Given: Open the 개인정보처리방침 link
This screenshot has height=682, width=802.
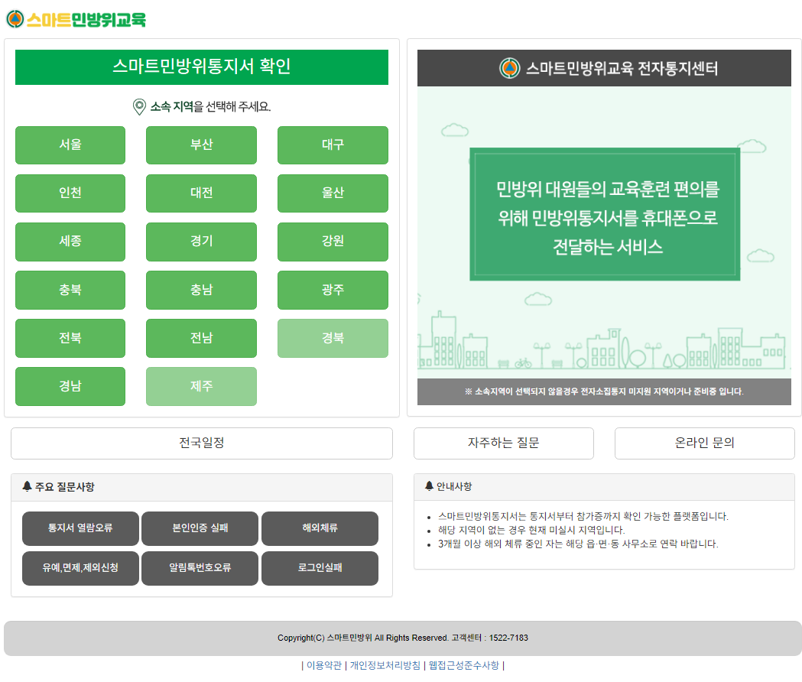Looking at the screenshot, I should click(385, 666).
